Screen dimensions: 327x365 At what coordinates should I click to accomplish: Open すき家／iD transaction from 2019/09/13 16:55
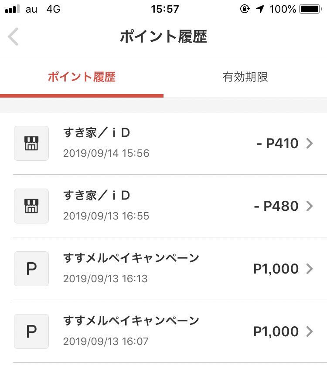[163, 206]
